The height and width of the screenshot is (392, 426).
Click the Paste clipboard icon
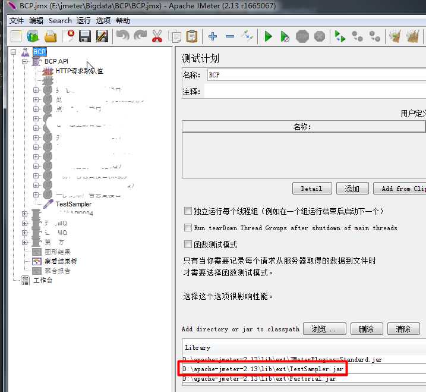pyautogui.click(x=192, y=36)
